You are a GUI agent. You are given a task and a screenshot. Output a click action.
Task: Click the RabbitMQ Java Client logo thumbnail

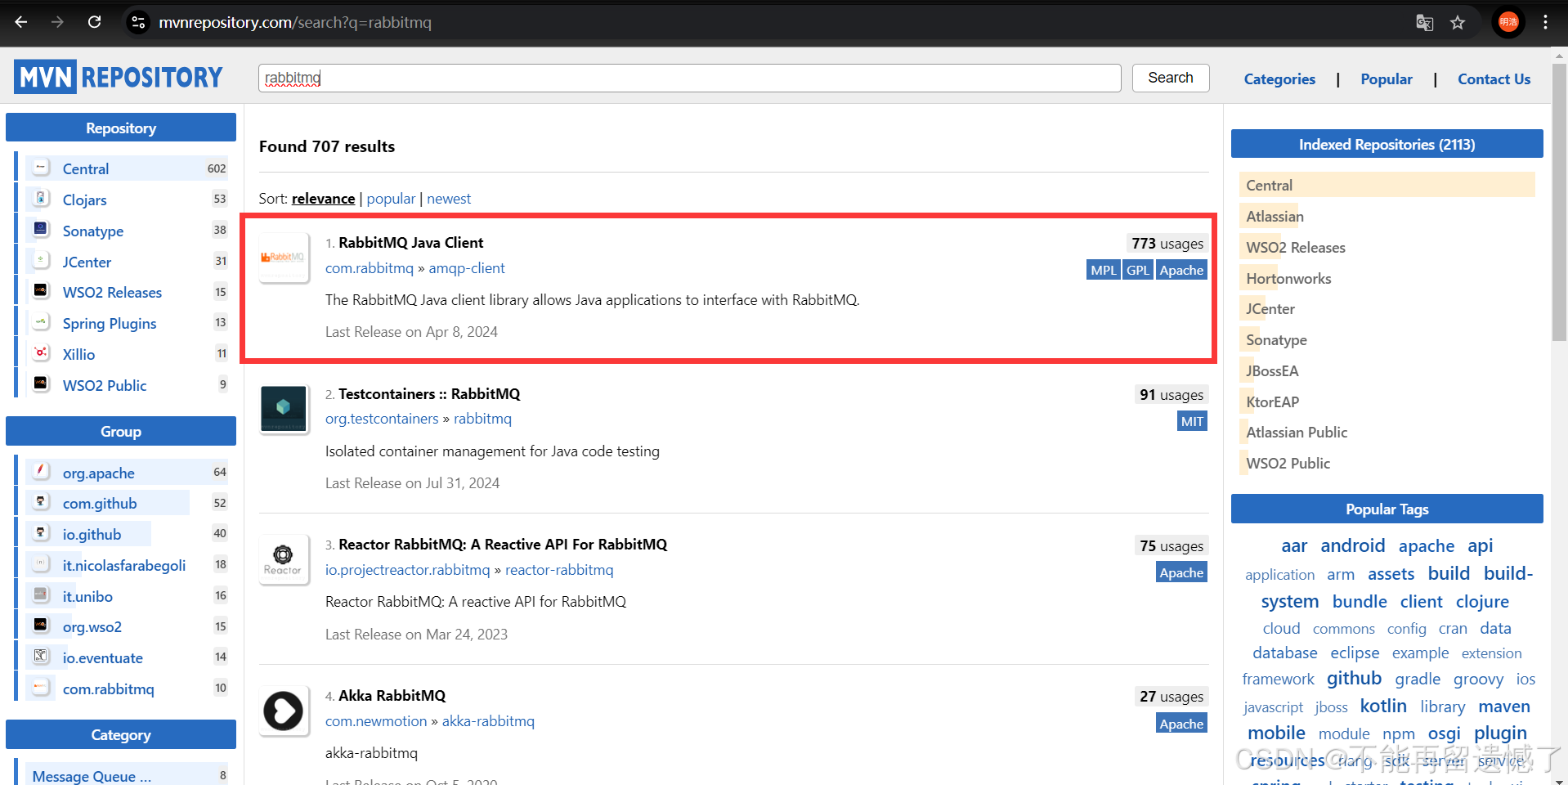click(x=284, y=258)
